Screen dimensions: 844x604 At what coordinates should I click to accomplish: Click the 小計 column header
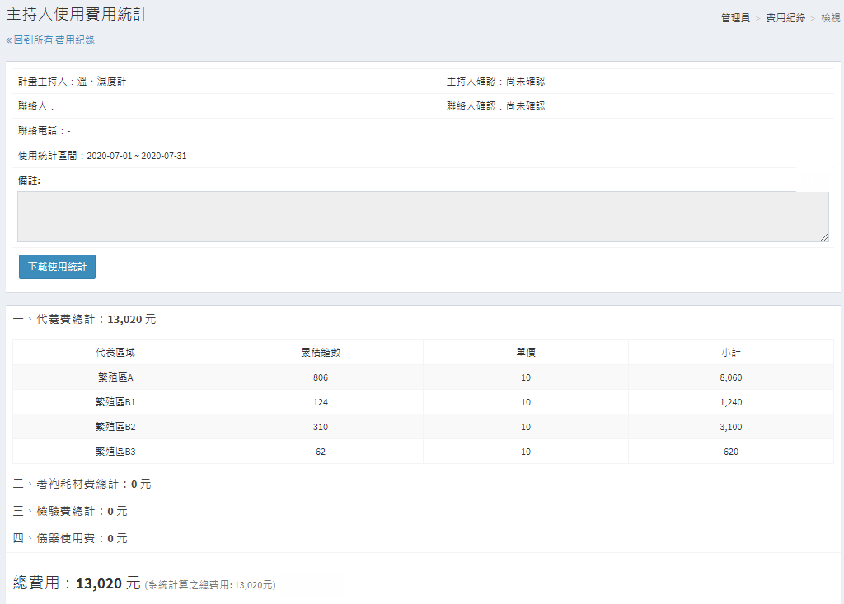[x=730, y=353]
